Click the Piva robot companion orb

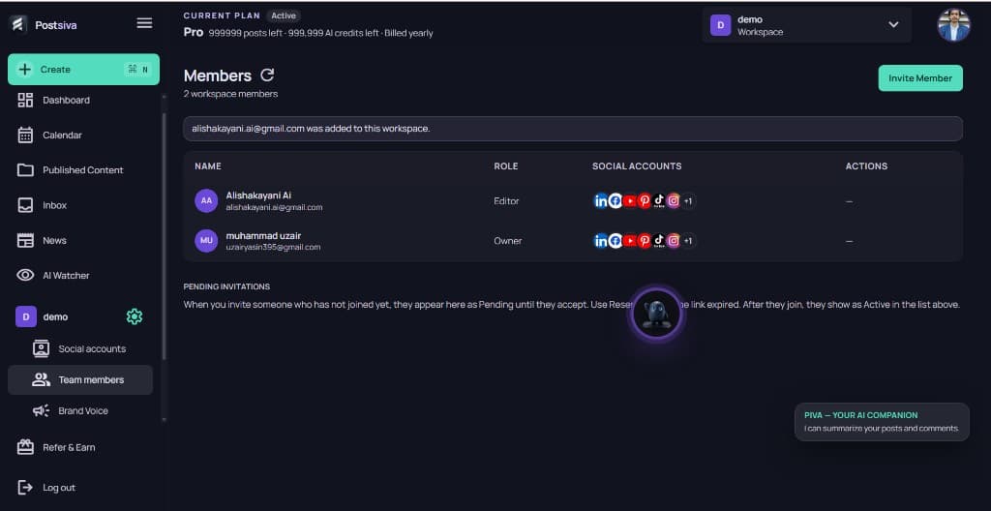[x=656, y=314]
